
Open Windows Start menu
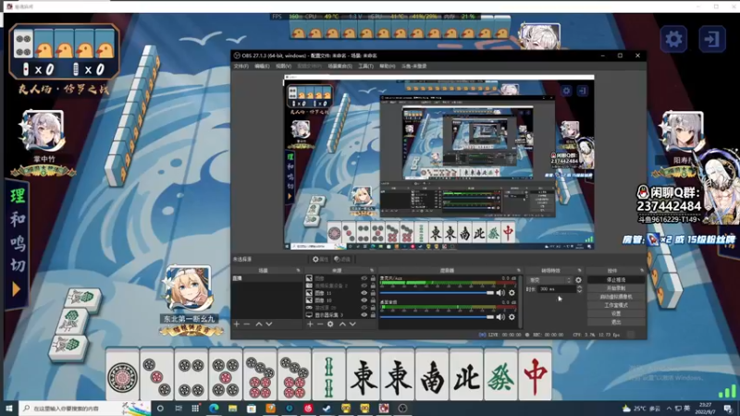(8, 409)
